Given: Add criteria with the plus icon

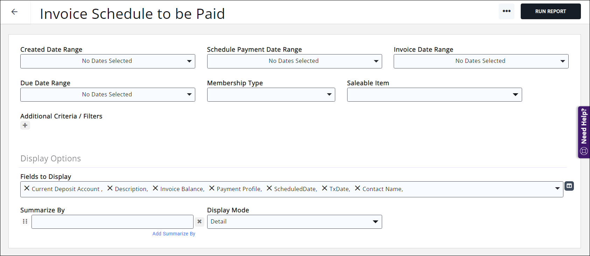Looking at the screenshot, I should pyautogui.click(x=25, y=125).
